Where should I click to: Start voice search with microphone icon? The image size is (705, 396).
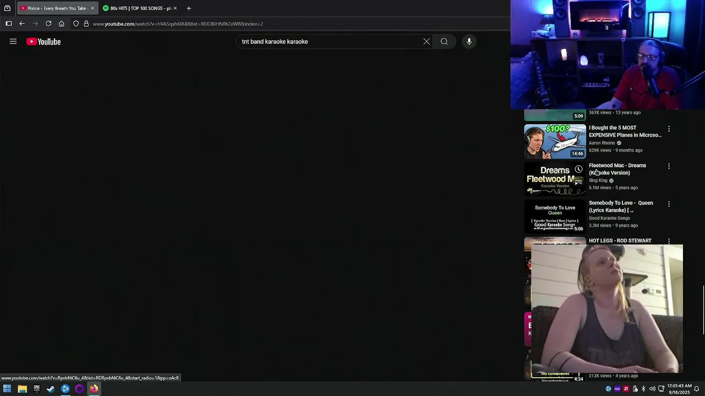click(x=469, y=41)
